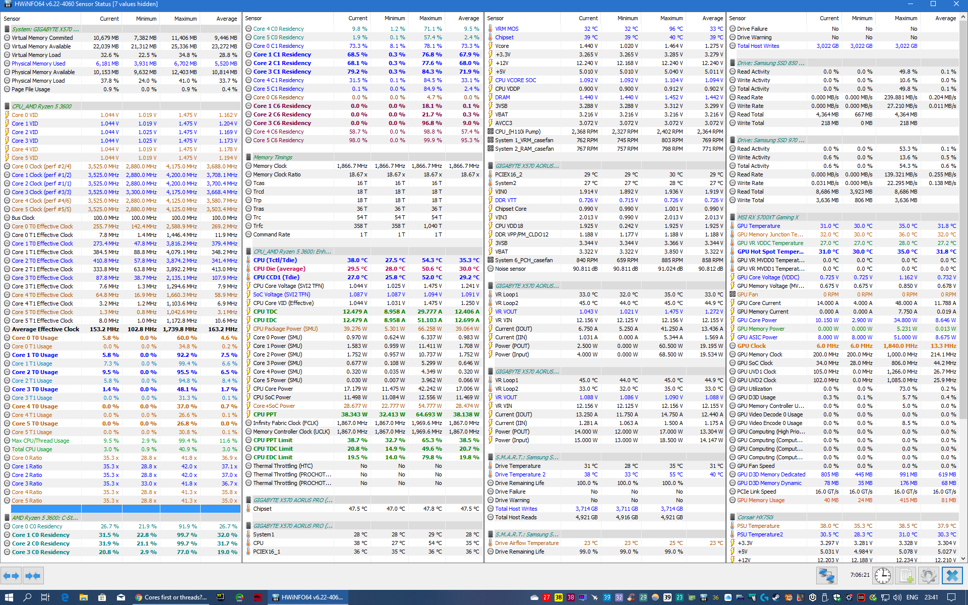The image size is (968, 605).
Task: Collapse 'CPU_AMD Ryzen 5 3600: Enh...' group
Action: [292, 252]
